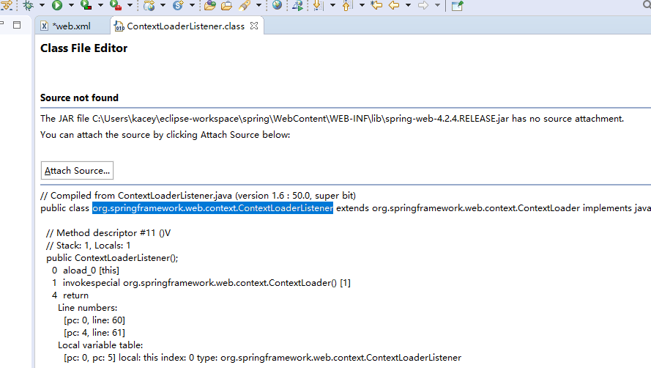
Task: Click the '// Stack: 1, Locals: 1' line
Action: (x=88, y=246)
